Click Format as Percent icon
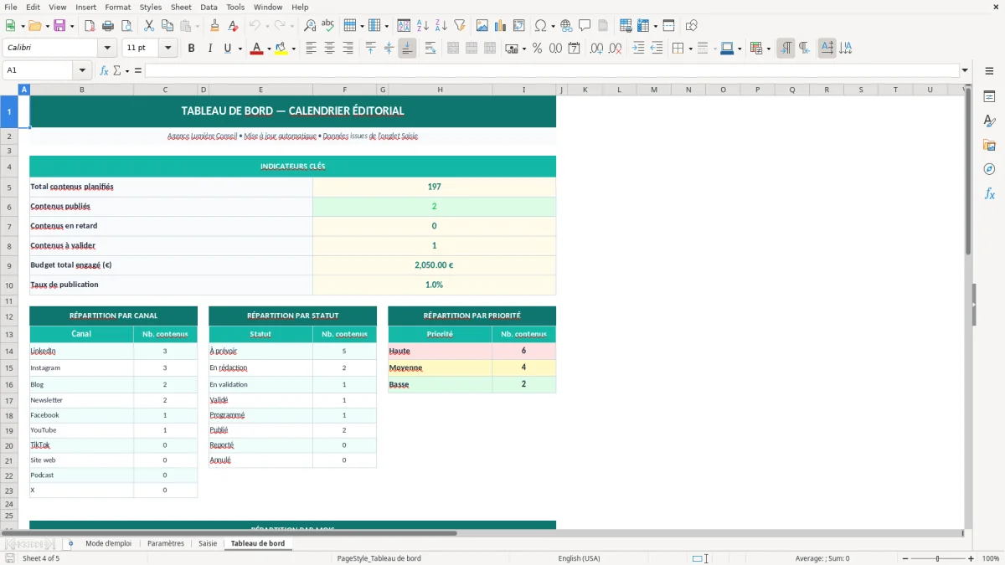Image resolution: width=1005 pixels, height=565 pixels. click(538, 49)
